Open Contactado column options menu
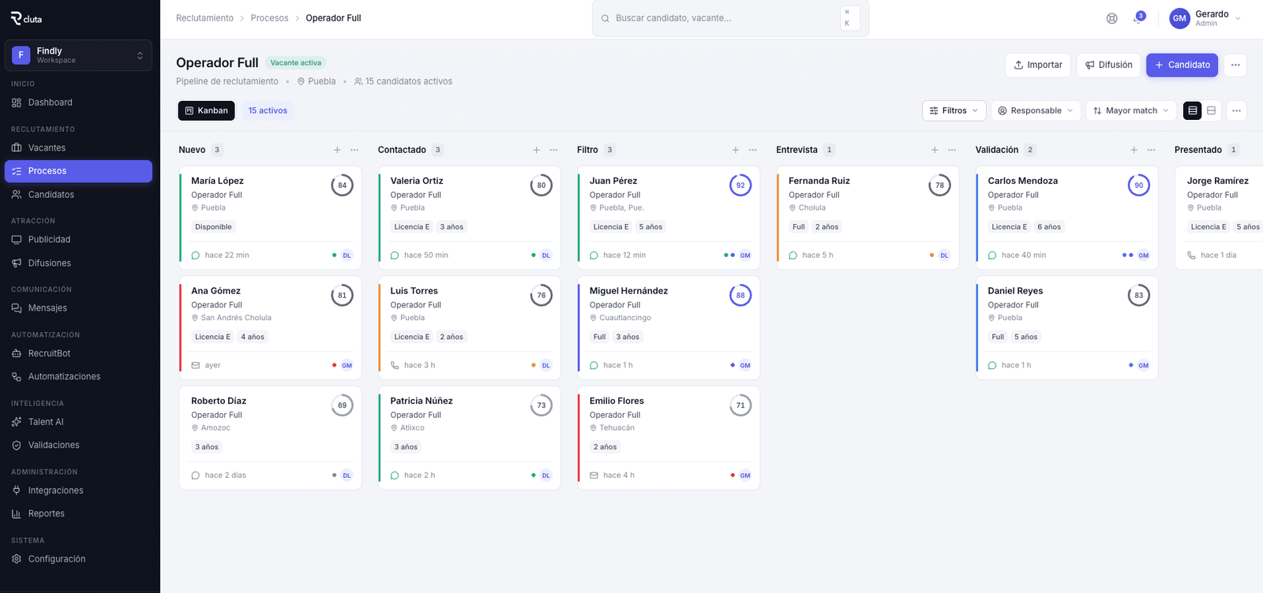The width and height of the screenshot is (1263, 593). tap(554, 150)
